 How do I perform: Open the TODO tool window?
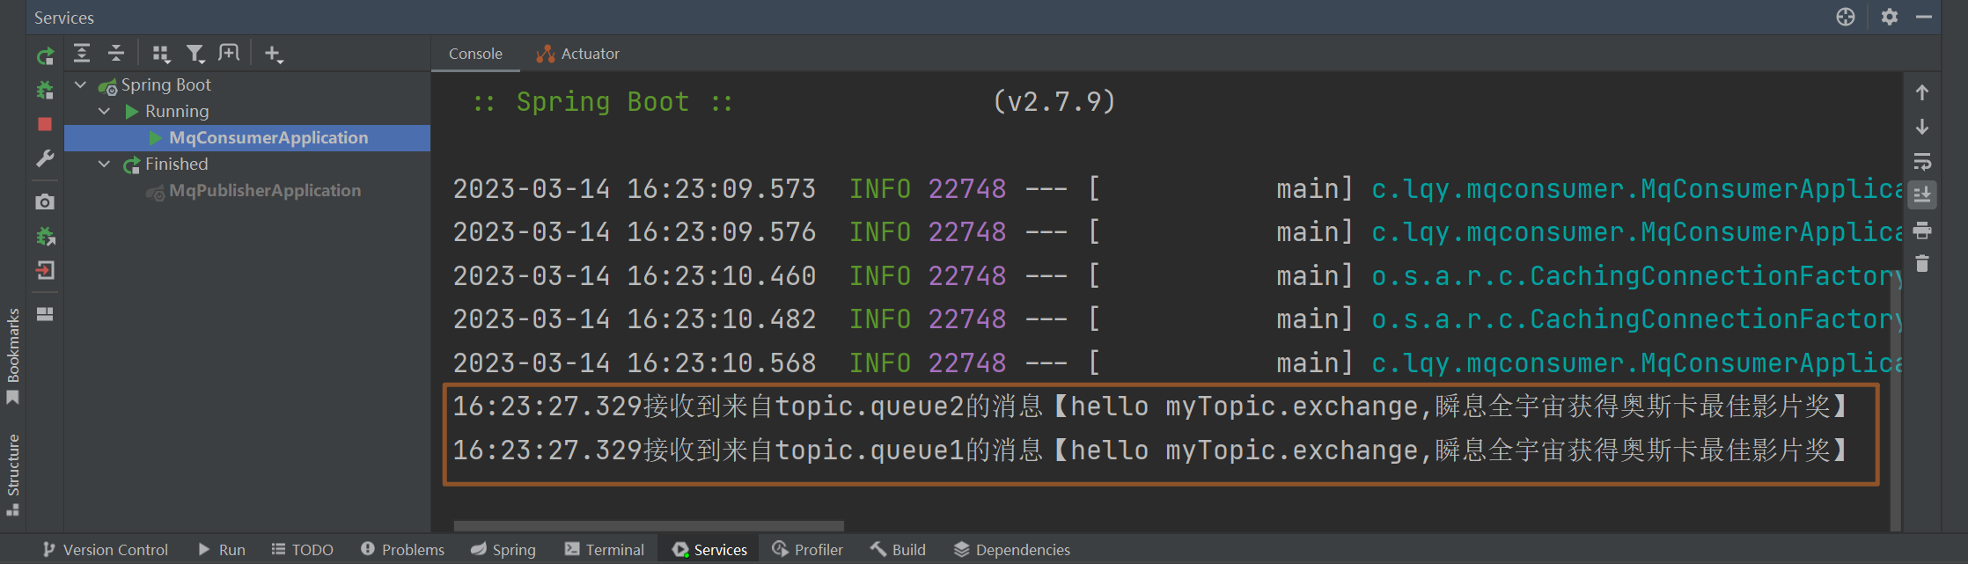302,549
